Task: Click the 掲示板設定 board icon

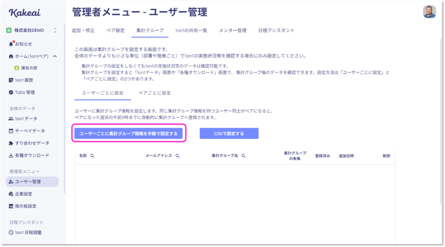Action: point(11,206)
